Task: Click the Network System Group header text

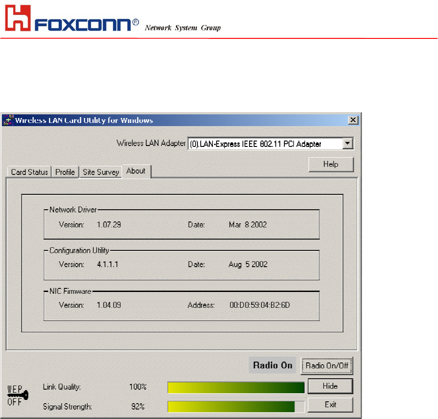Action: [183, 28]
